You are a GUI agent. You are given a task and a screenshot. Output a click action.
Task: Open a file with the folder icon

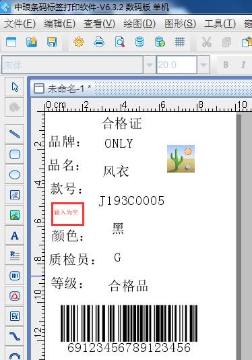(x=32, y=42)
